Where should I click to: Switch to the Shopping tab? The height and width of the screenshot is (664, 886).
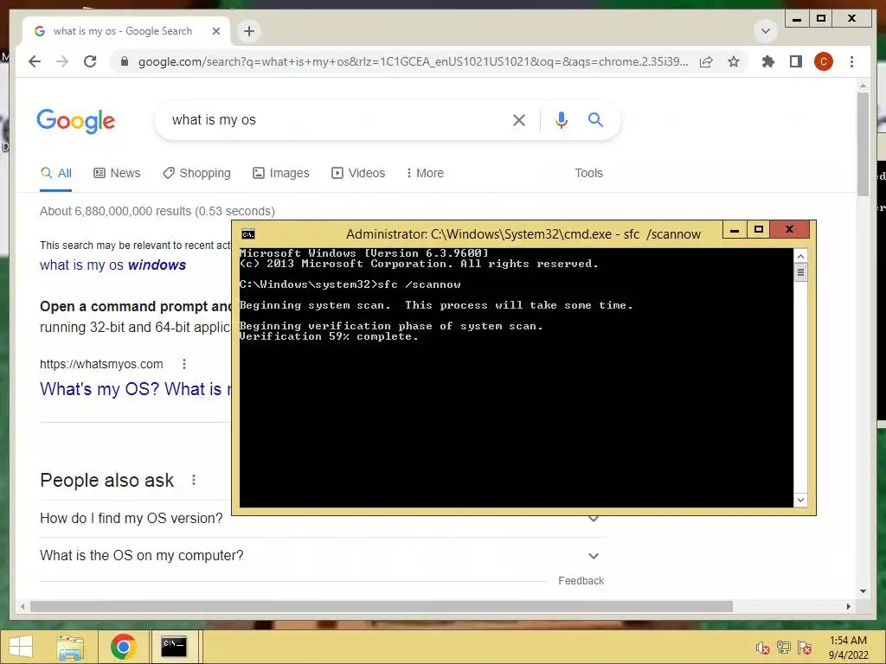coord(196,173)
